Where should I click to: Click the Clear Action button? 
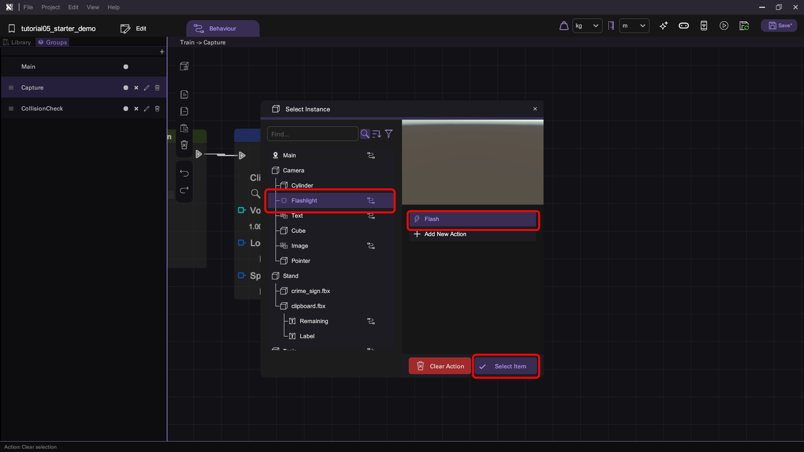coord(440,366)
